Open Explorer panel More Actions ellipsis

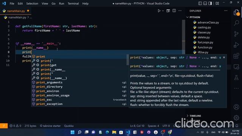point(226,11)
